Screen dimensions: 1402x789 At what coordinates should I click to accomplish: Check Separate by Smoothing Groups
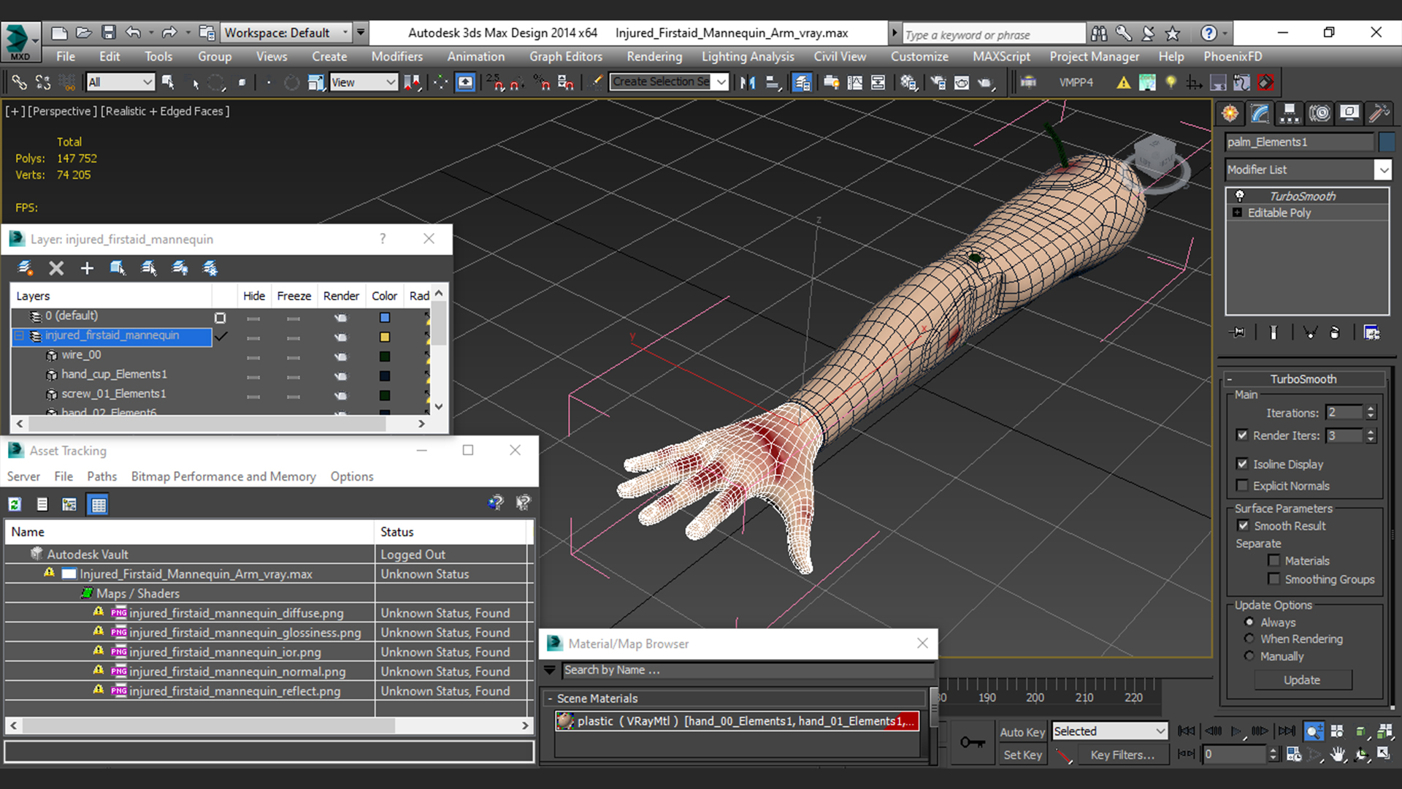(1274, 579)
